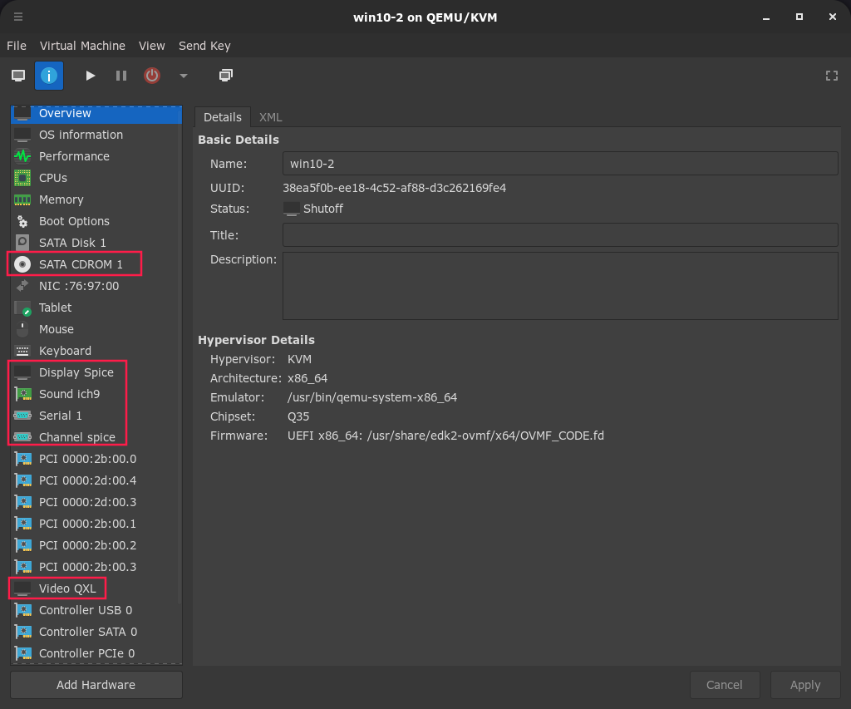Select the Mouse device icon

click(x=22, y=329)
